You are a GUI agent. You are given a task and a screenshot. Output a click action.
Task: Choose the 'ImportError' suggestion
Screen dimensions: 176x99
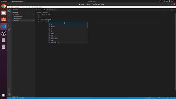click(x=68, y=42)
